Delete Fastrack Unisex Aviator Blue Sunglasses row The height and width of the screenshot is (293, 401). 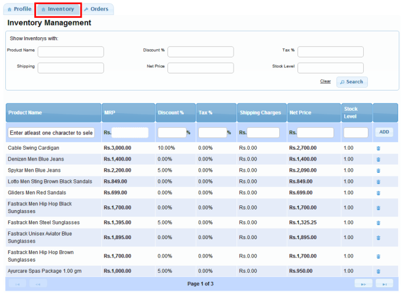point(379,238)
